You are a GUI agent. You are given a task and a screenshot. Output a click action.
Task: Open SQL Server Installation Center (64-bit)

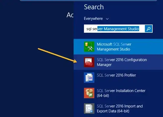click(118, 93)
